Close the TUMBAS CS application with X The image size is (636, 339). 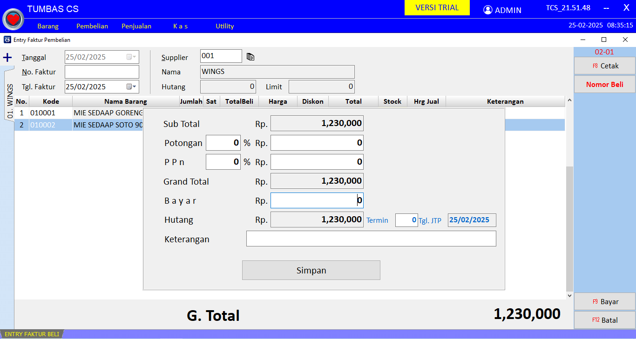tap(626, 7)
